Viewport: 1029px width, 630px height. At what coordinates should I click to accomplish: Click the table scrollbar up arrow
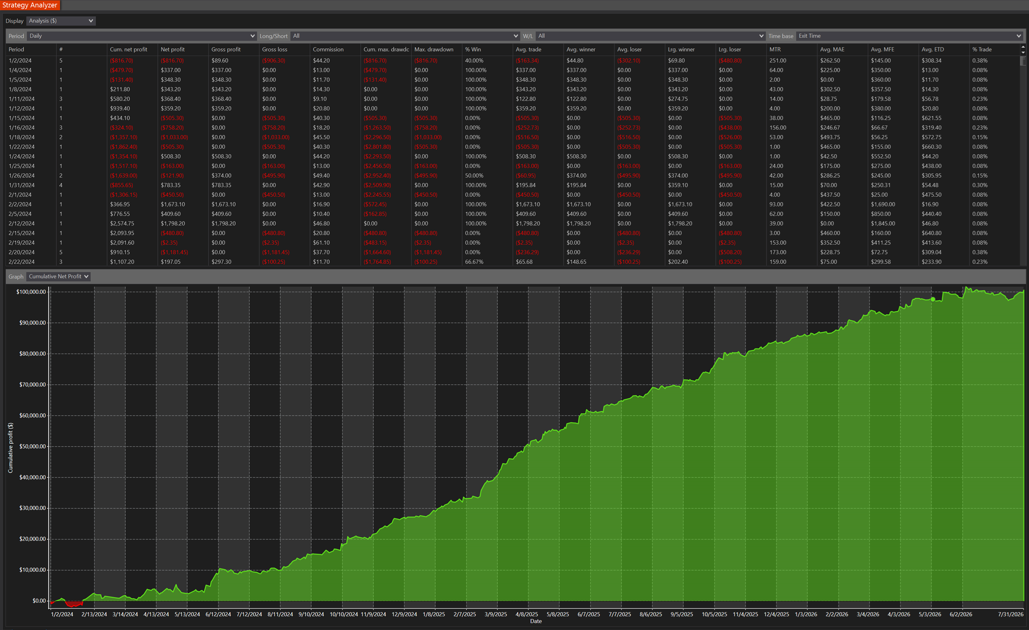(1023, 47)
